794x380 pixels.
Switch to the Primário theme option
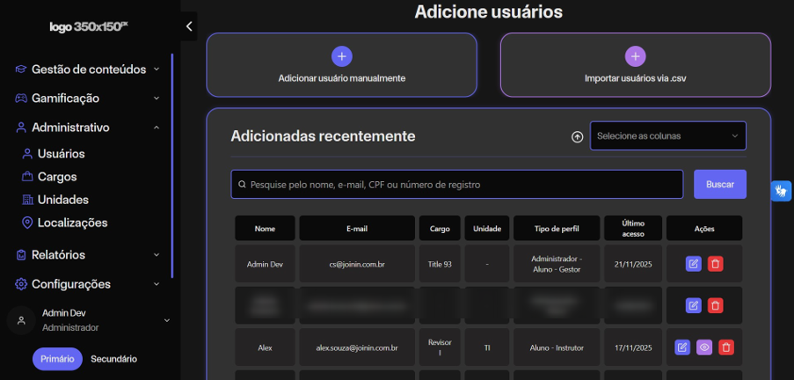click(x=57, y=359)
